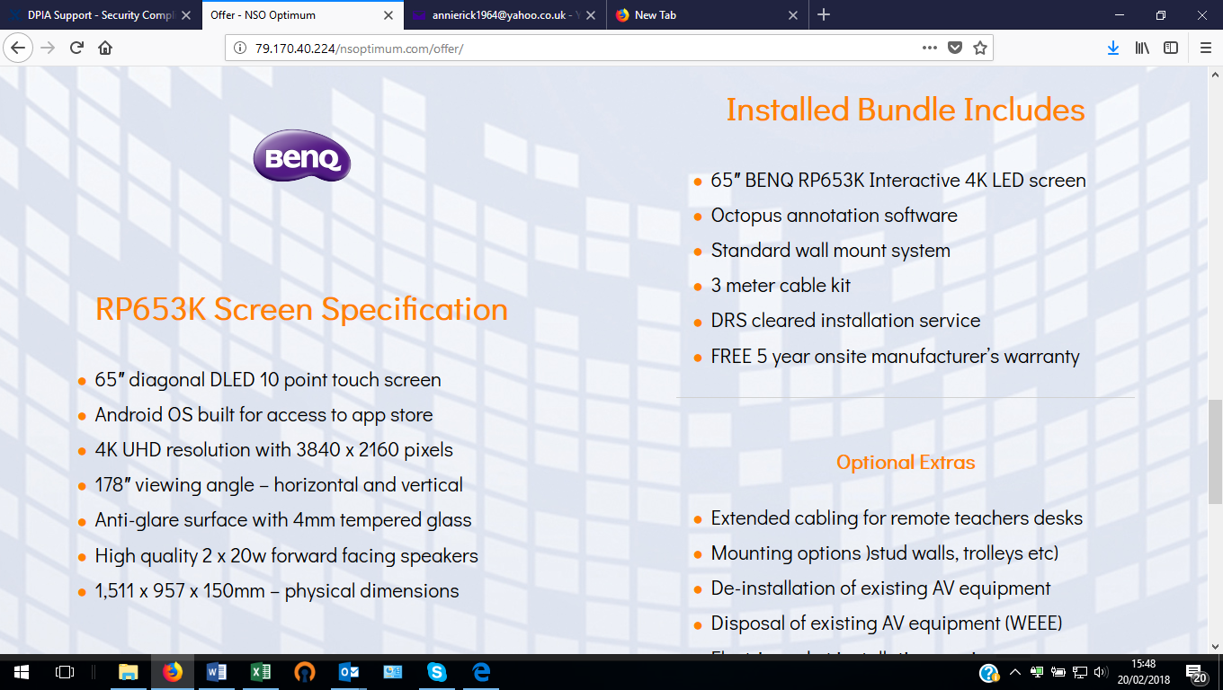Viewport: 1223px width, 690px height.
Task: Click 'FREE 5 year onsite manufacturer's warranty'
Action: pyautogui.click(x=895, y=357)
